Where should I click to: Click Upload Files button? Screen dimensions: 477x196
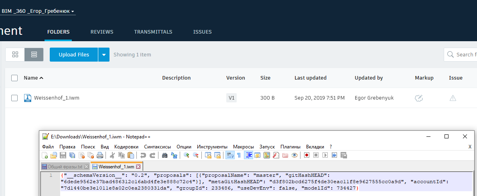(74, 55)
